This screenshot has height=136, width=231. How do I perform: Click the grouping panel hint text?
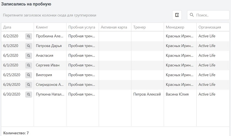pyautogui.click(x=49, y=15)
